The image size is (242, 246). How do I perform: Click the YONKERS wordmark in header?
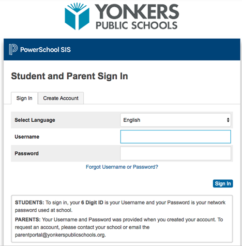pyautogui.click(x=137, y=12)
